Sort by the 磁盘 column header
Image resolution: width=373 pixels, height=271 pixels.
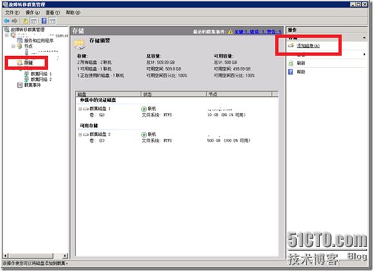(x=108, y=94)
